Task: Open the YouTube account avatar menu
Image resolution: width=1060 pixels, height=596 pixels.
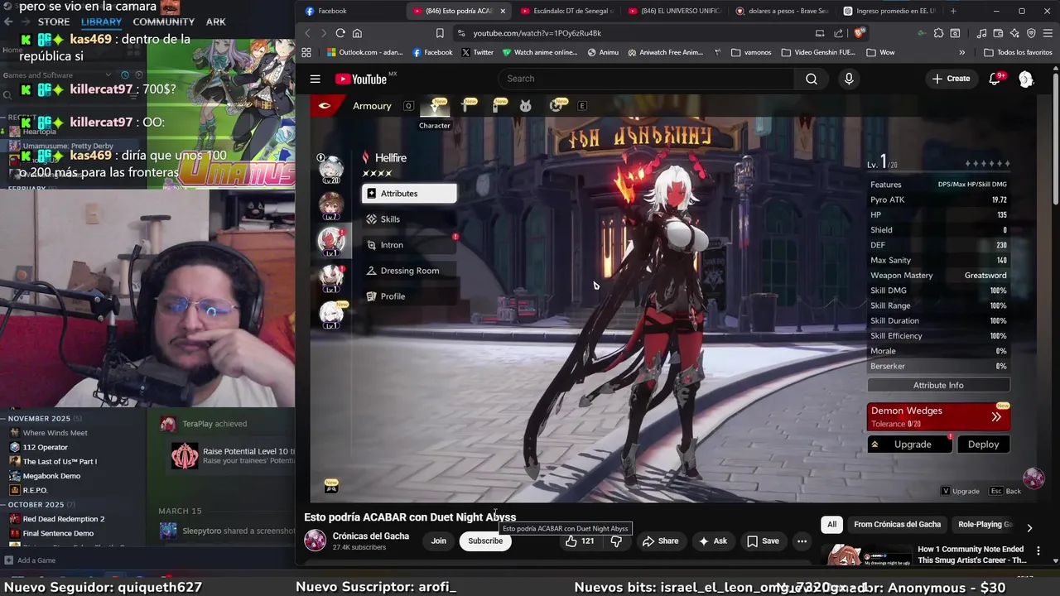Action: [x=1026, y=79]
